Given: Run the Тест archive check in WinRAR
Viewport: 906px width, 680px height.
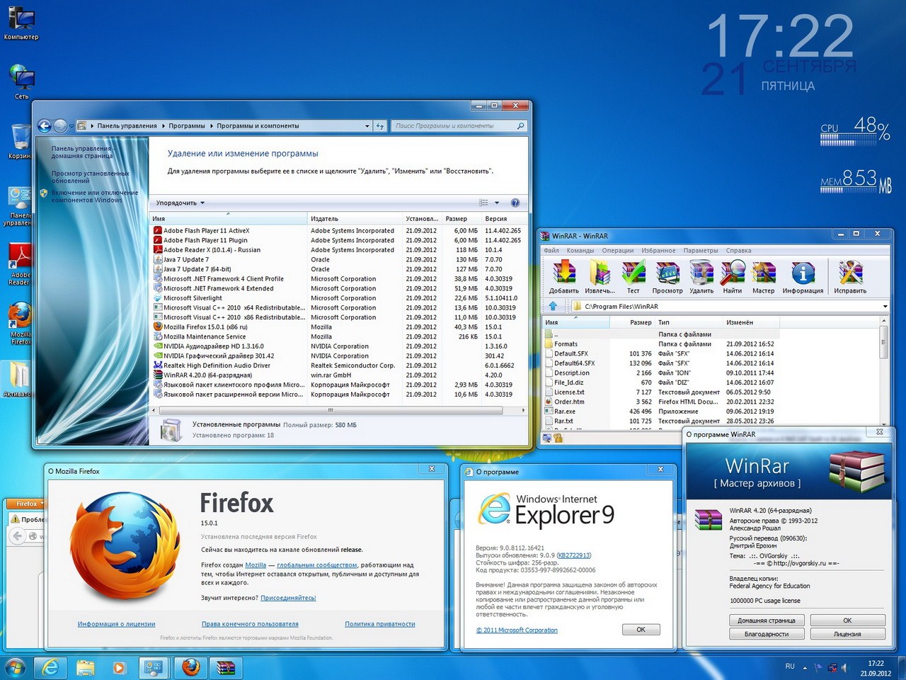Looking at the screenshot, I should tap(633, 276).
